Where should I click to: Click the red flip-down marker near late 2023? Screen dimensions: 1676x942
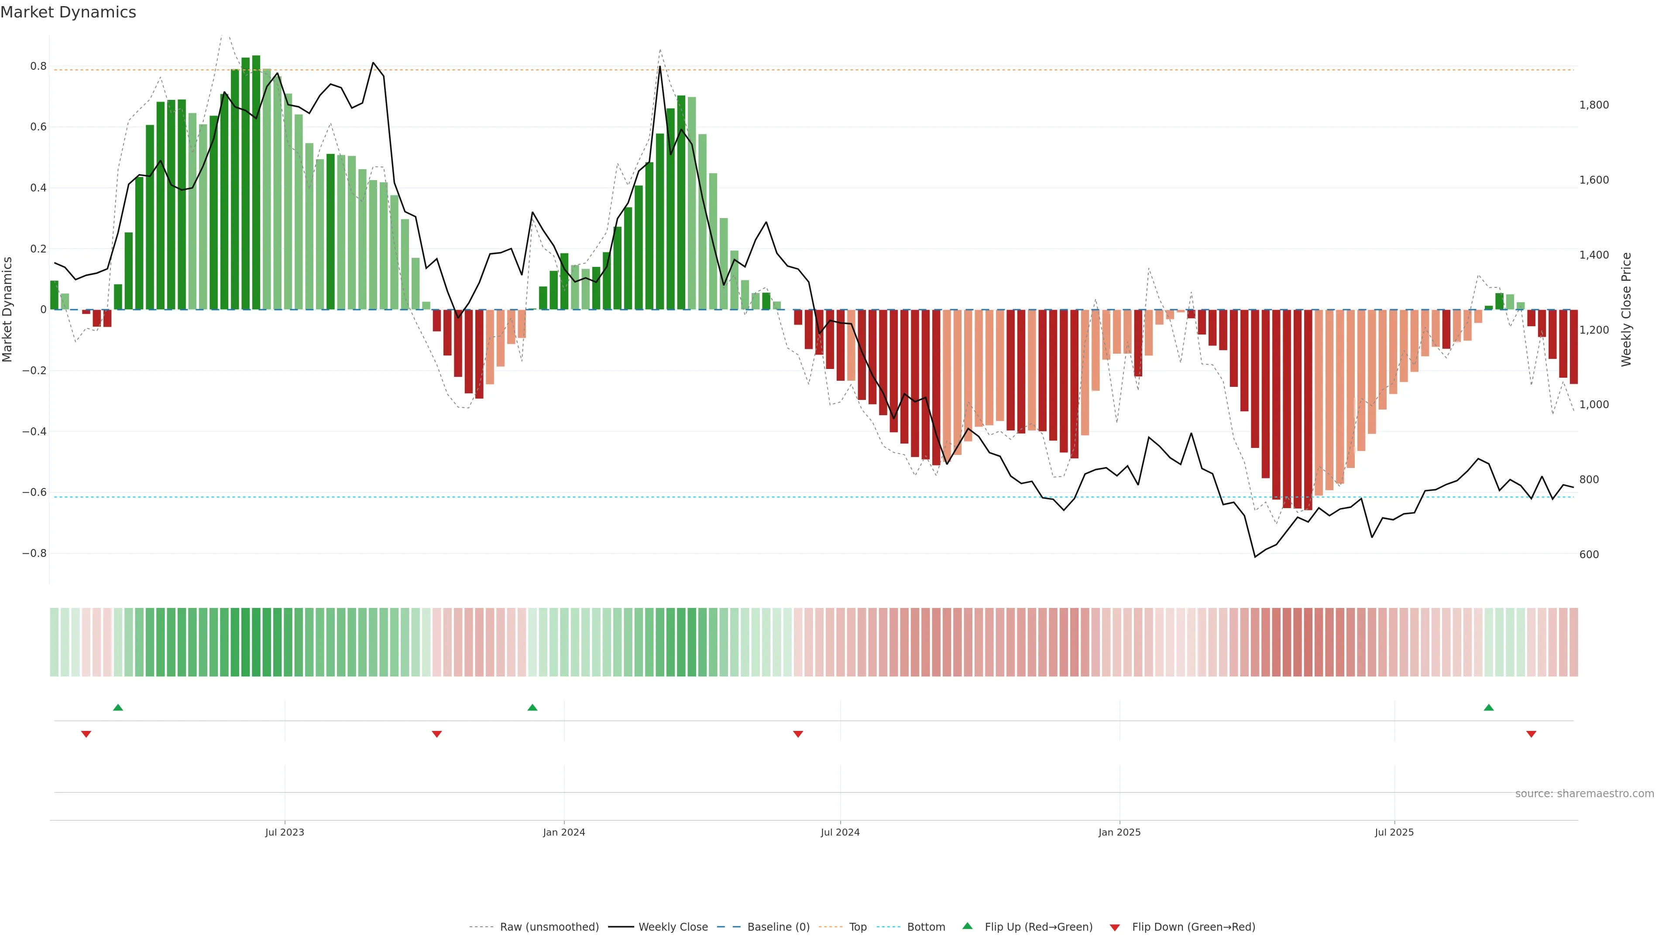point(436,734)
